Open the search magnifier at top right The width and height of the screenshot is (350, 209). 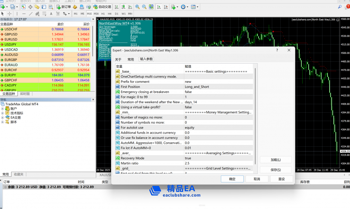(x=340, y=7)
